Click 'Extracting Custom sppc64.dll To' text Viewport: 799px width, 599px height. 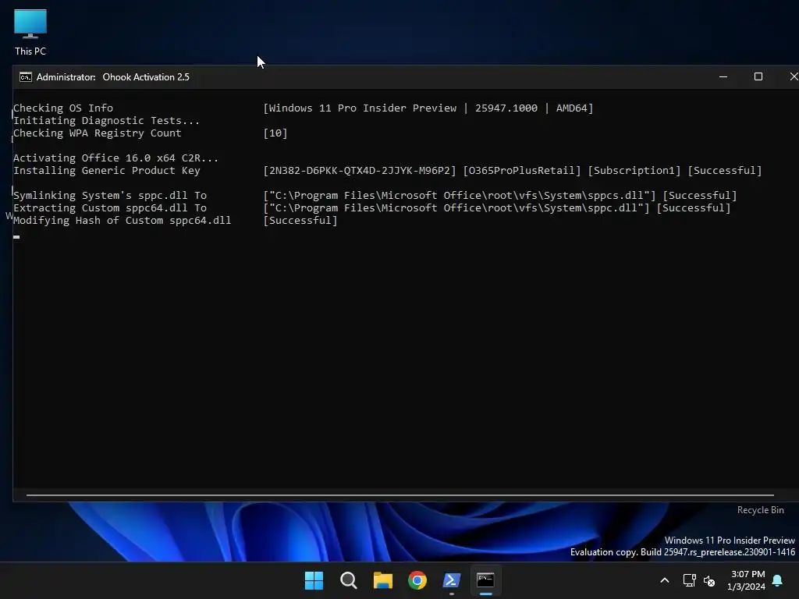pyautogui.click(x=110, y=207)
